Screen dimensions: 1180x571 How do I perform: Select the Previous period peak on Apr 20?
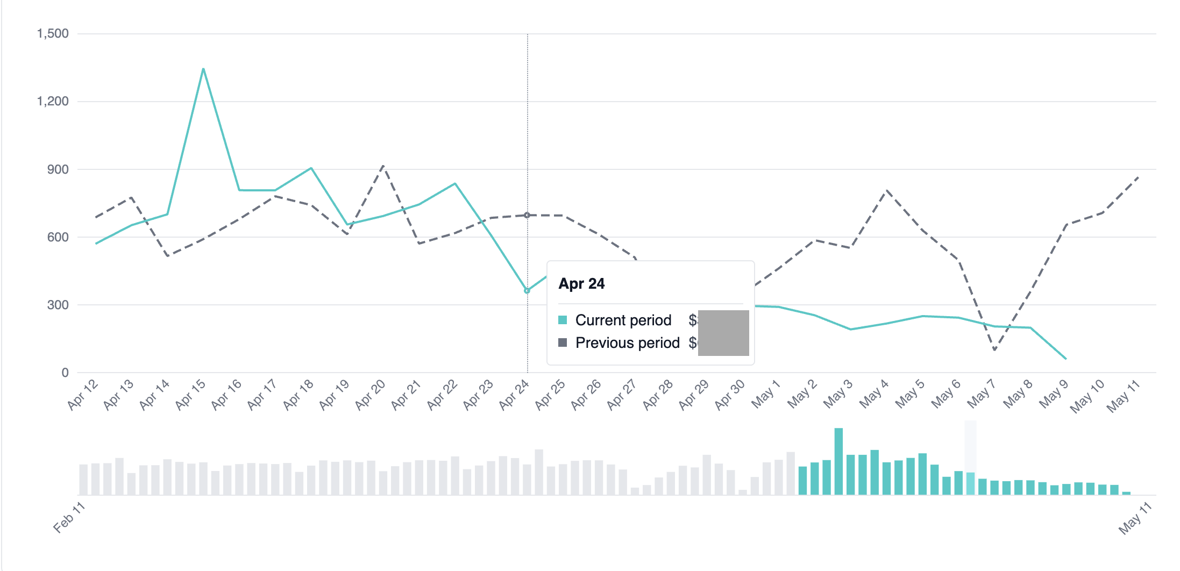[x=383, y=166]
